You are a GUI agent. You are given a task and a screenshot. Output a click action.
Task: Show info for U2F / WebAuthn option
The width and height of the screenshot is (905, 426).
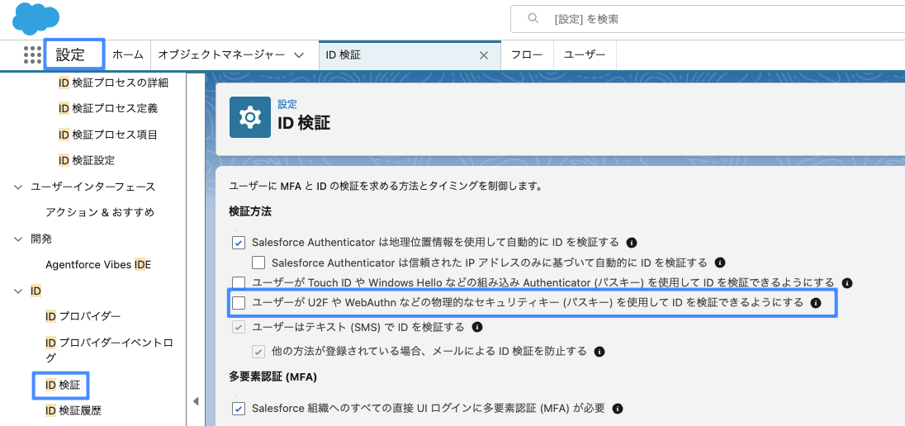[x=816, y=302]
